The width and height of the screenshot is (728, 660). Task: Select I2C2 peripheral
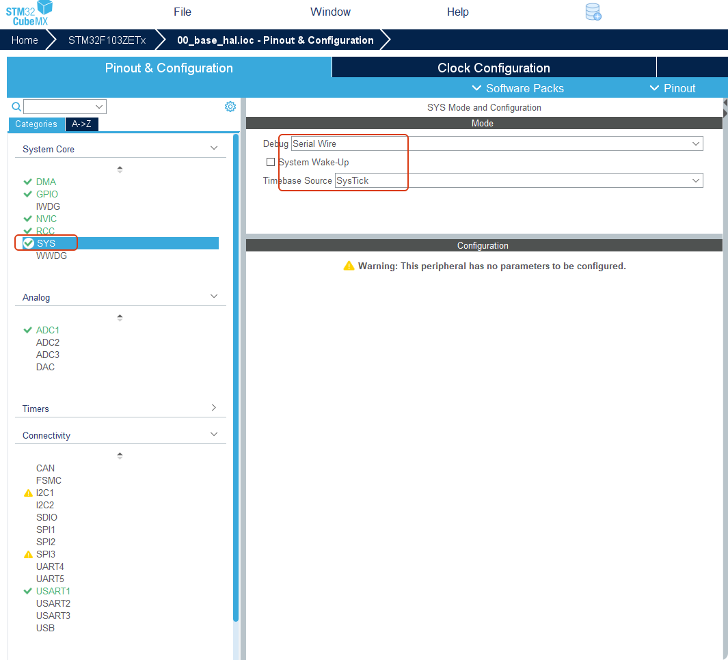(x=45, y=505)
